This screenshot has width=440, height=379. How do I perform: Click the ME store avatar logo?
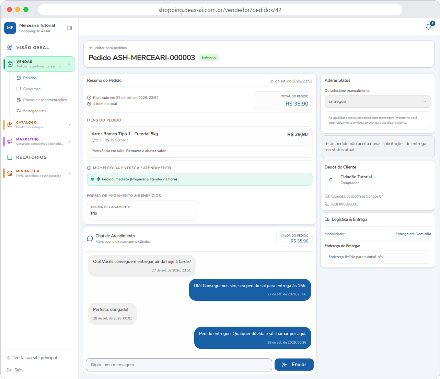(10, 28)
